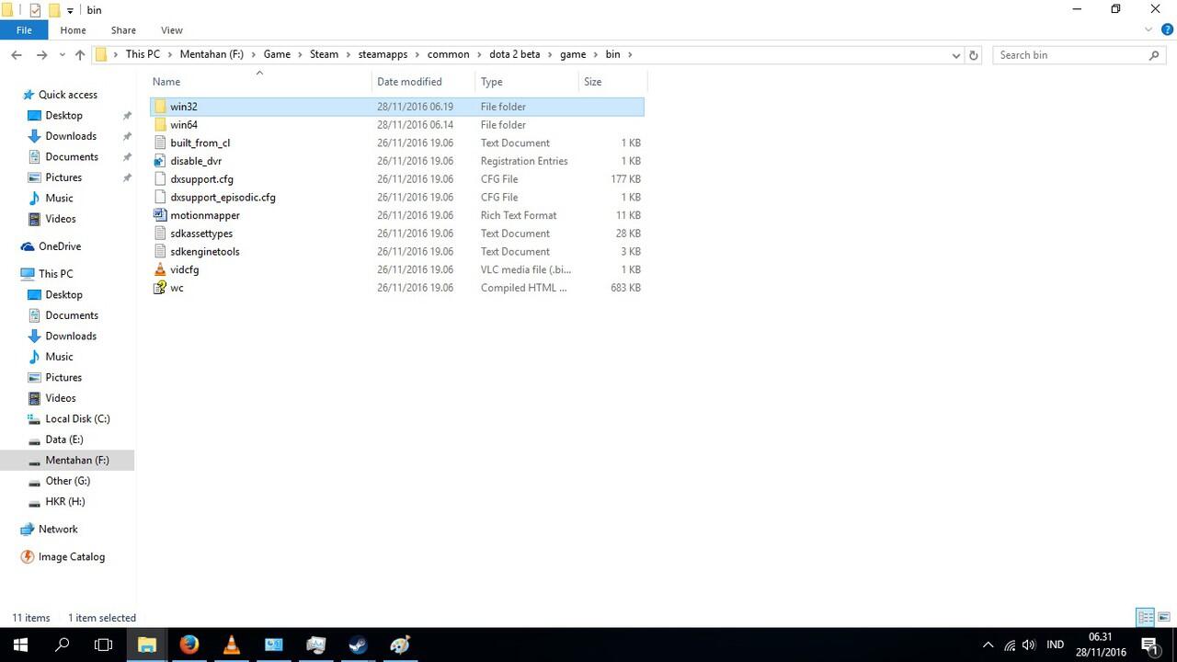Select the dxsupport.cfg file name
1177x662 pixels.
click(x=201, y=179)
